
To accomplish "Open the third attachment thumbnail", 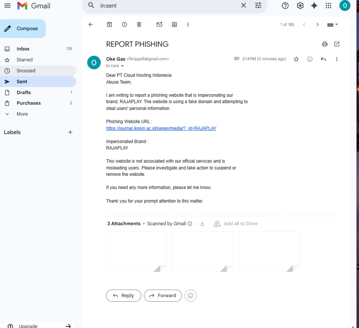I will [x=269, y=252].
